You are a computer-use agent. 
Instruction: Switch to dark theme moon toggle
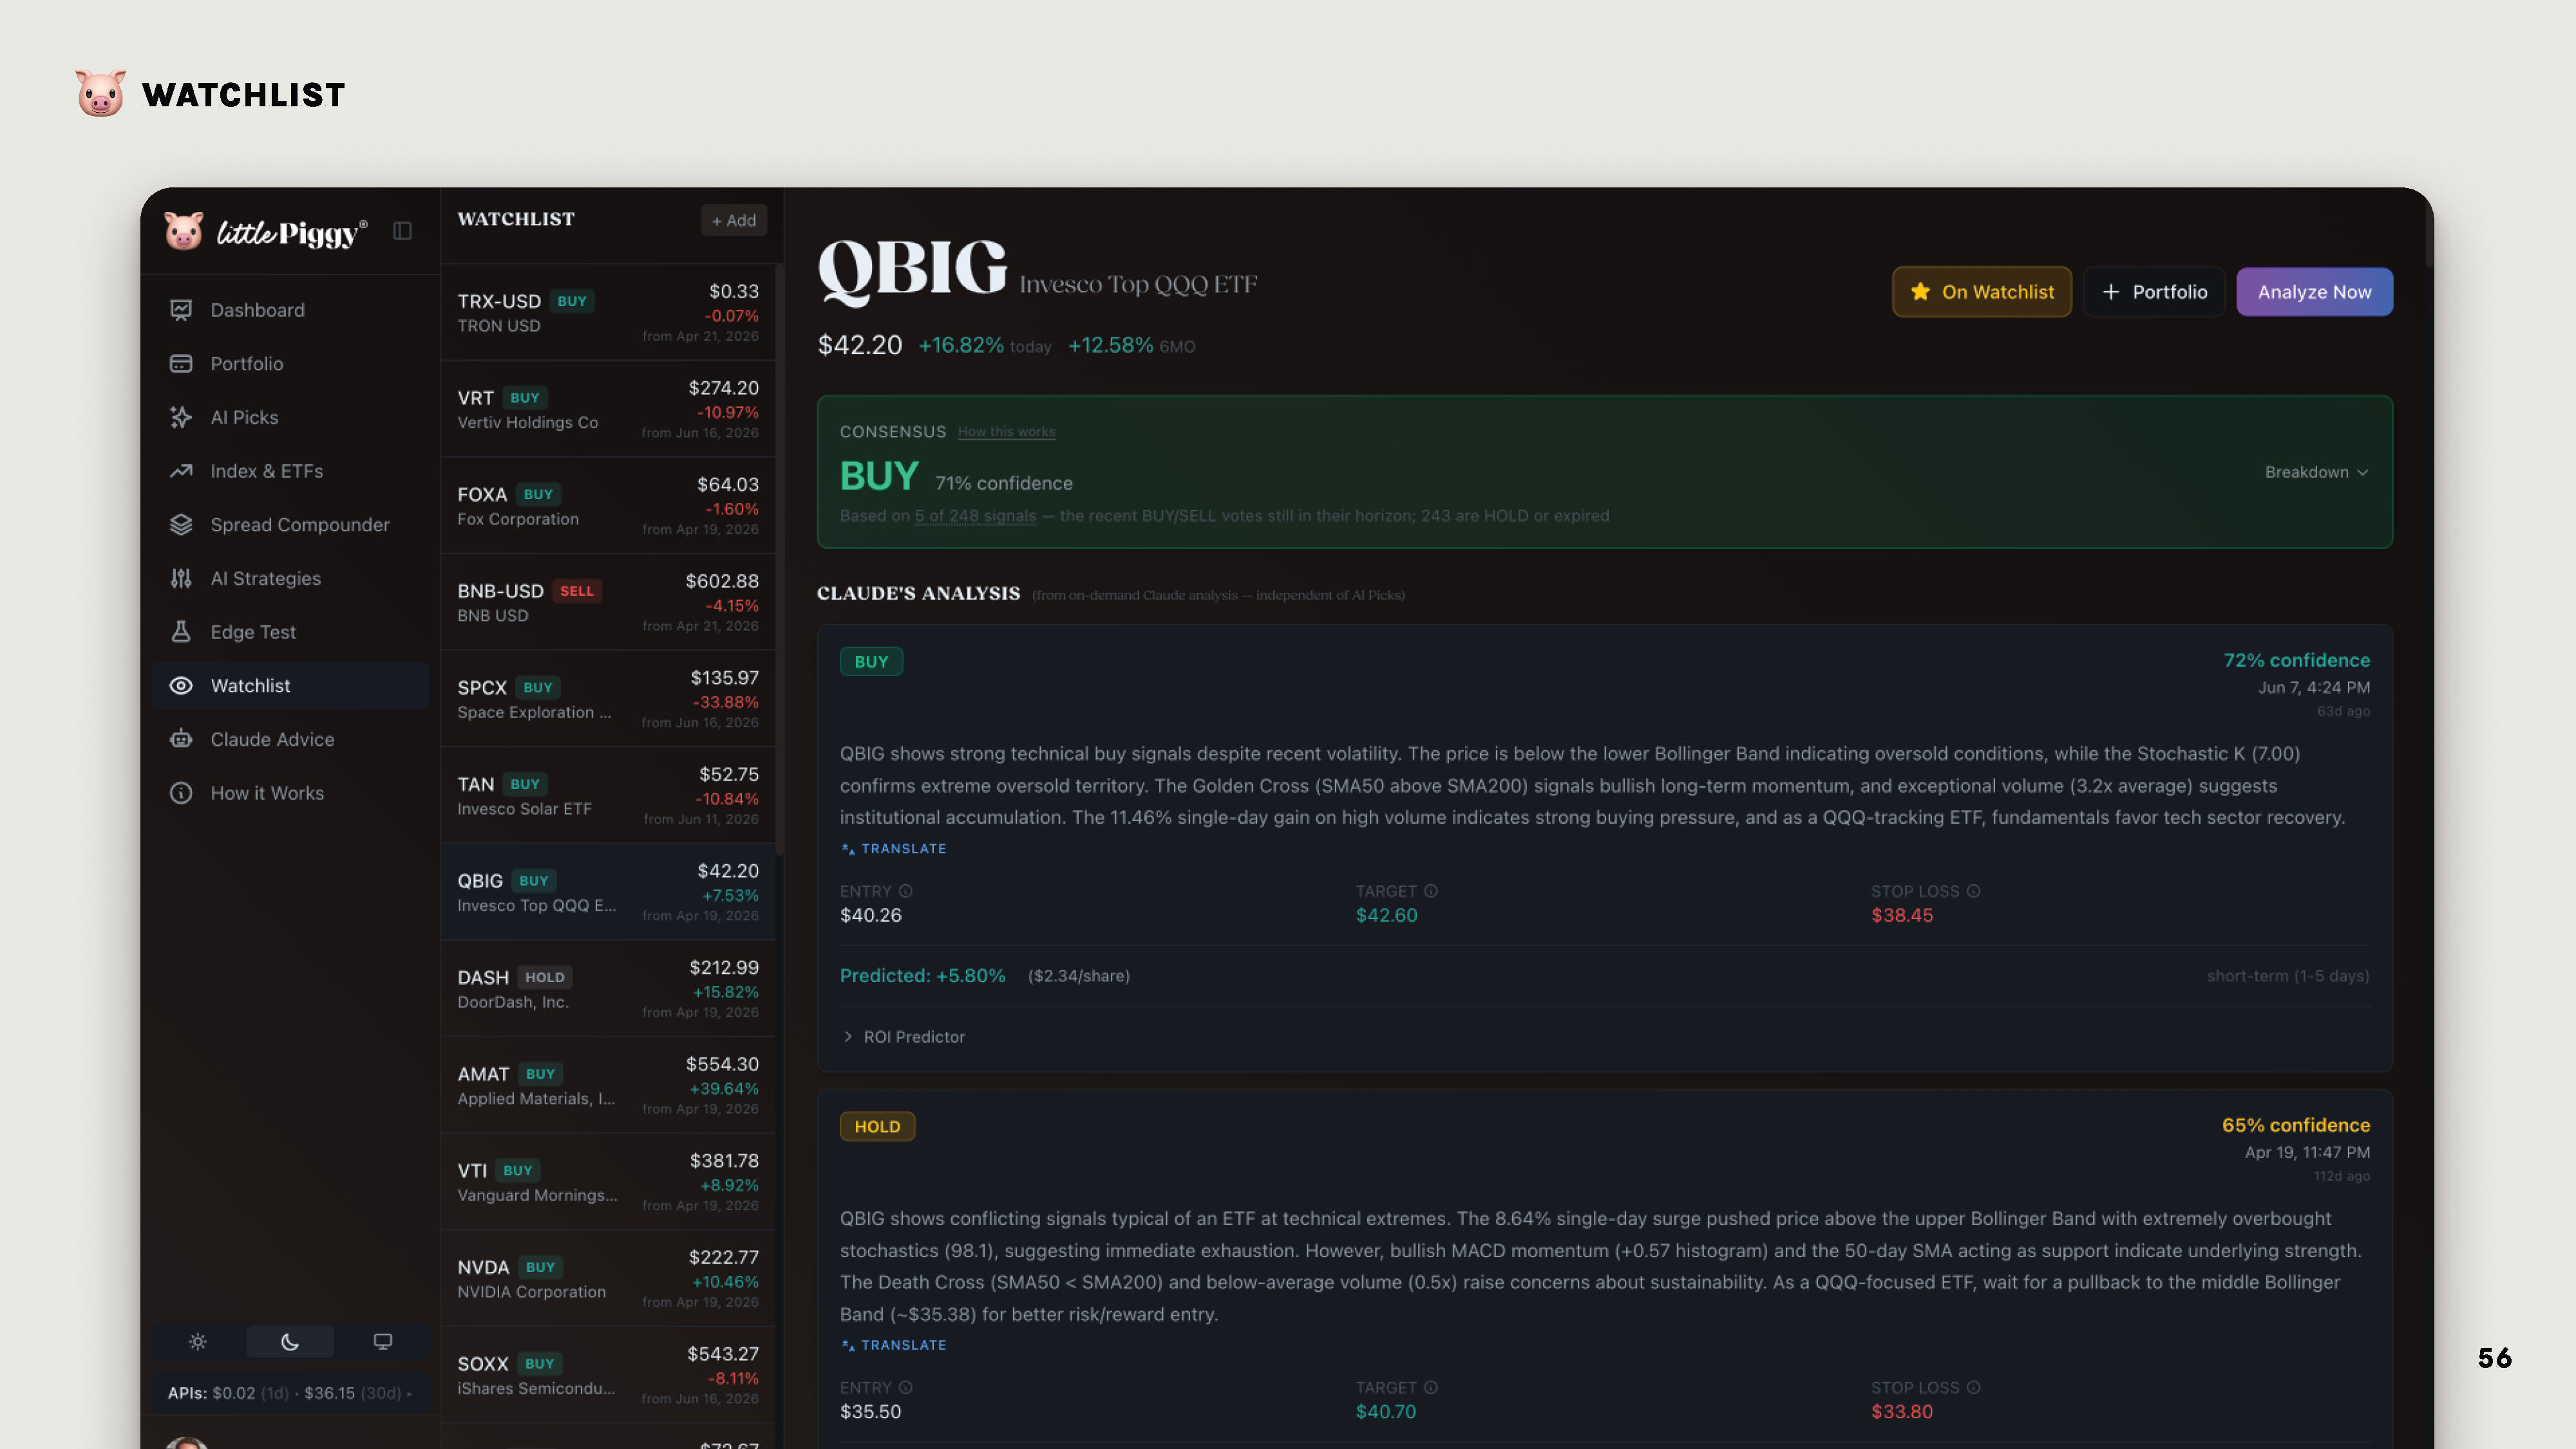pos(290,1342)
